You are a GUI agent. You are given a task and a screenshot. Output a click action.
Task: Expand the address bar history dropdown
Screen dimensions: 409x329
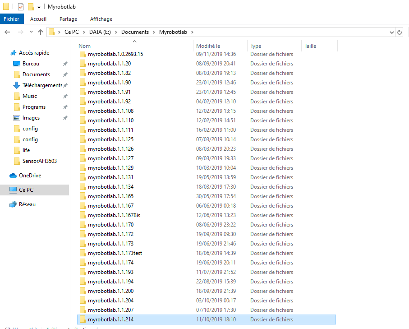coord(391,32)
